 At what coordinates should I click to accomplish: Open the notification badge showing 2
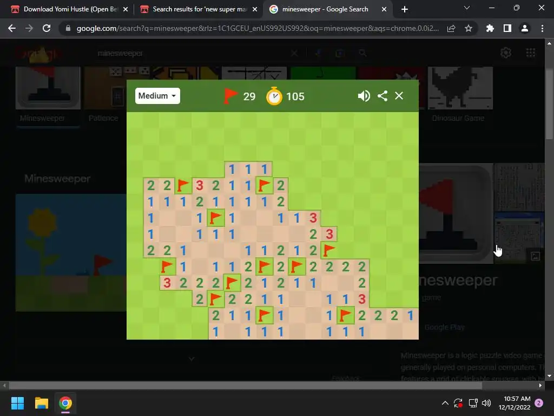[x=539, y=403]
